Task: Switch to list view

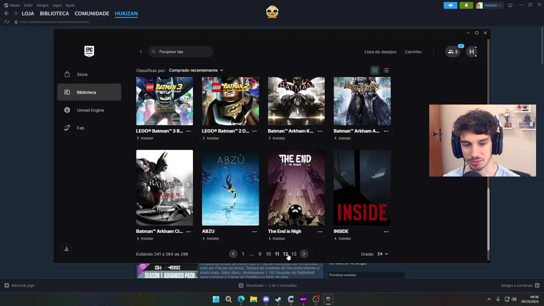Action: (386, 71)
